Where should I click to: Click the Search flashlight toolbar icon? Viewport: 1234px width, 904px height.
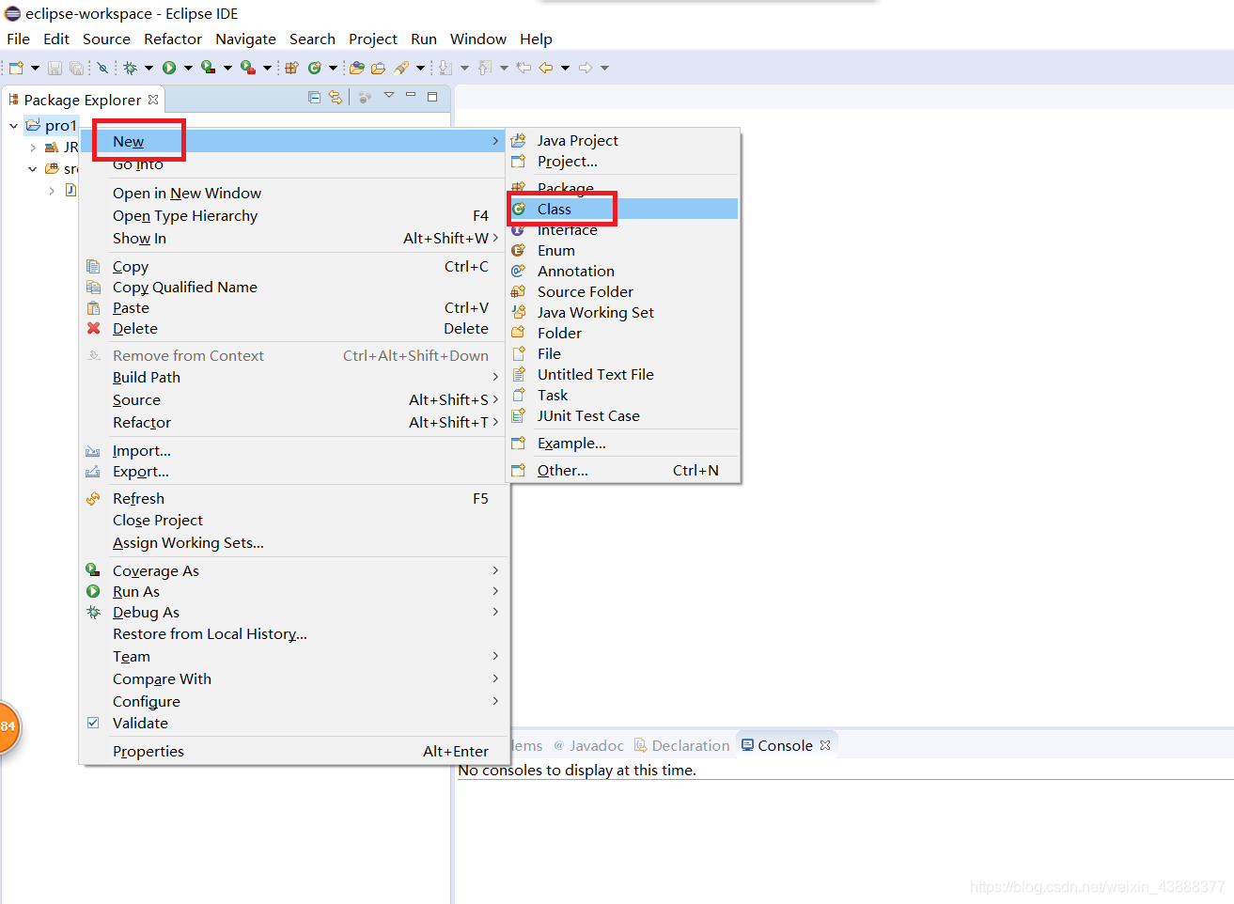pyautogui.click(x=401, y=68)
